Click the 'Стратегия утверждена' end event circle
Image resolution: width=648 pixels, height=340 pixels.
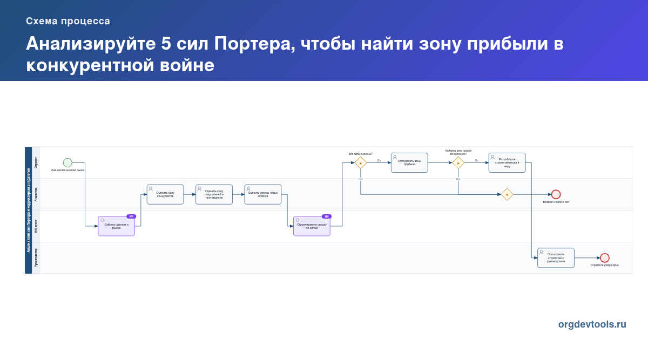click(x=605, y=258)
